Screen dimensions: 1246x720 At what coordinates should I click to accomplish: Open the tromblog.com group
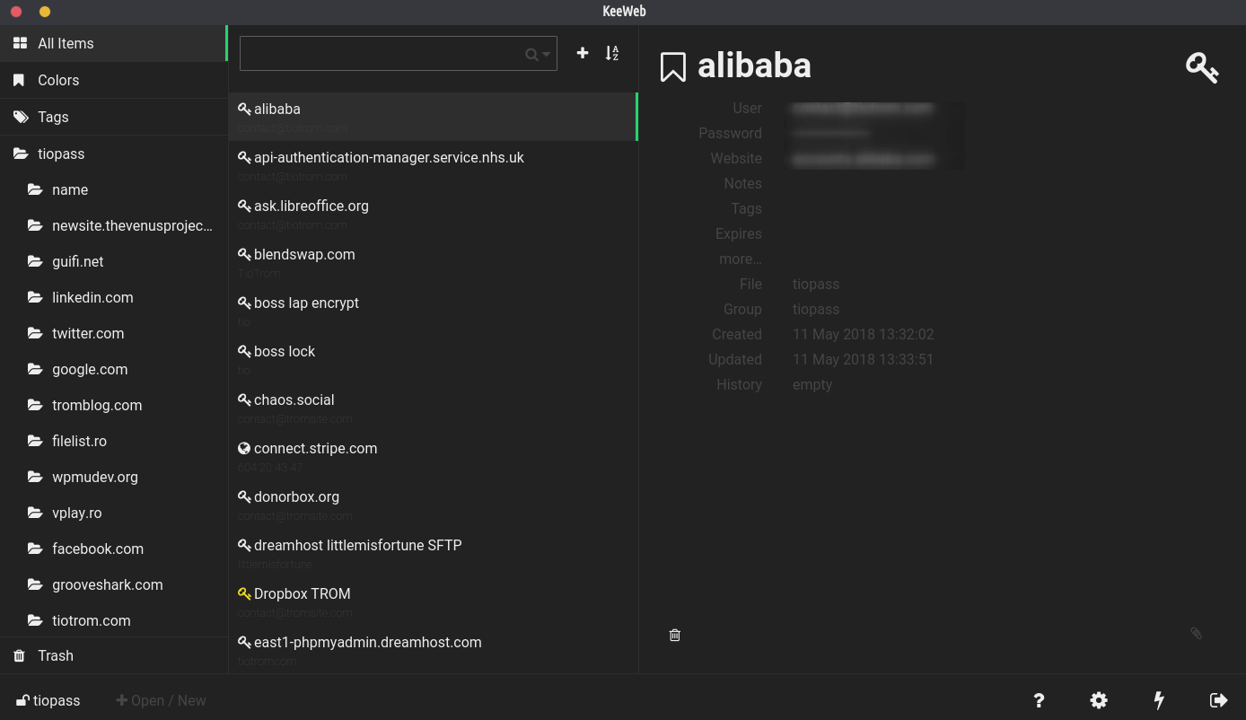tap(114, 405)
